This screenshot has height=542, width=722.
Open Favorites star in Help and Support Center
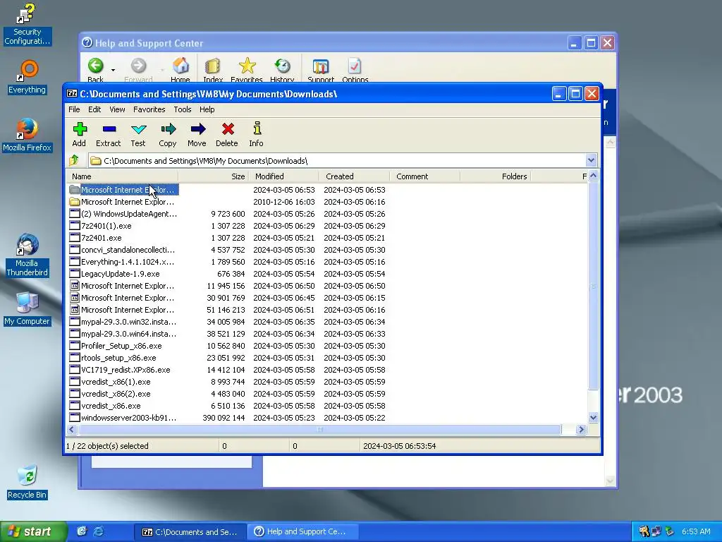[247, 70]
